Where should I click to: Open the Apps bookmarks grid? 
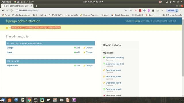click(x=6, y=15)
